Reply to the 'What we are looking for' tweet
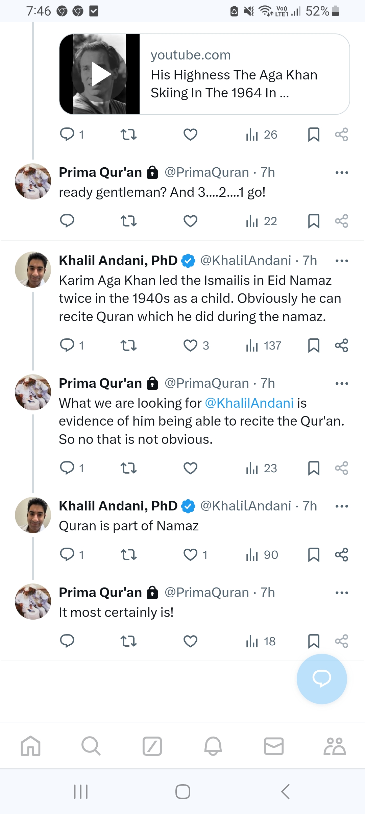This screenshot has height=814, width=365. tap(67, 468)
